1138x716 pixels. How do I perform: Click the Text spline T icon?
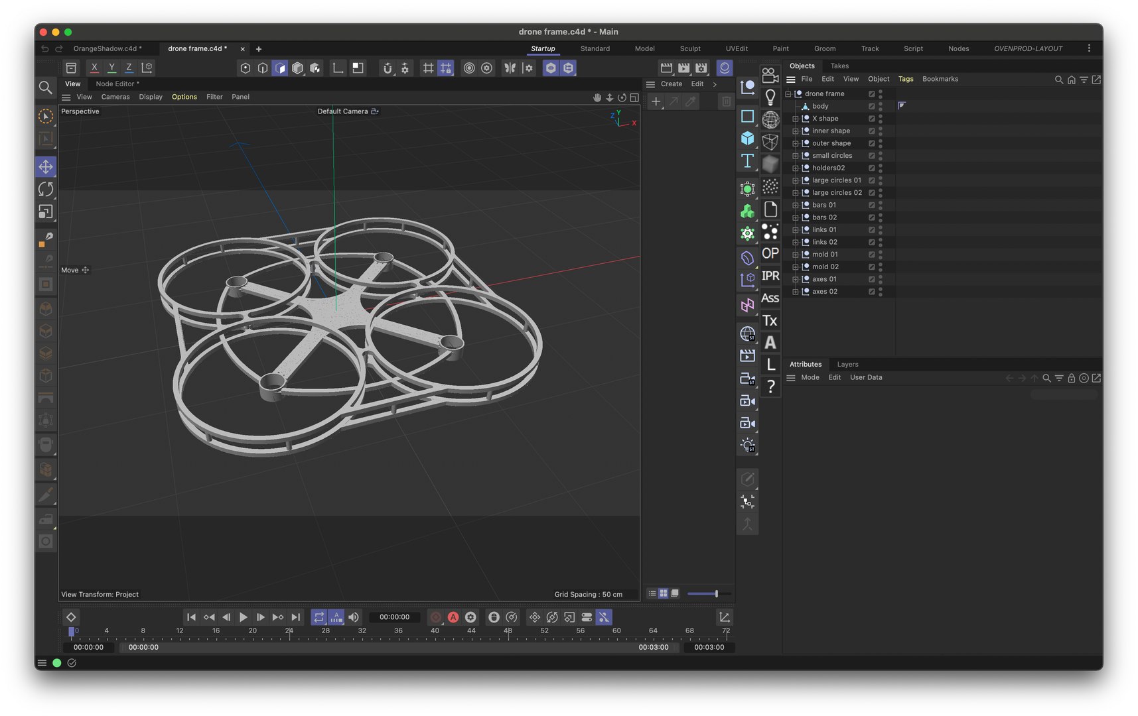[x=747, y=160]
